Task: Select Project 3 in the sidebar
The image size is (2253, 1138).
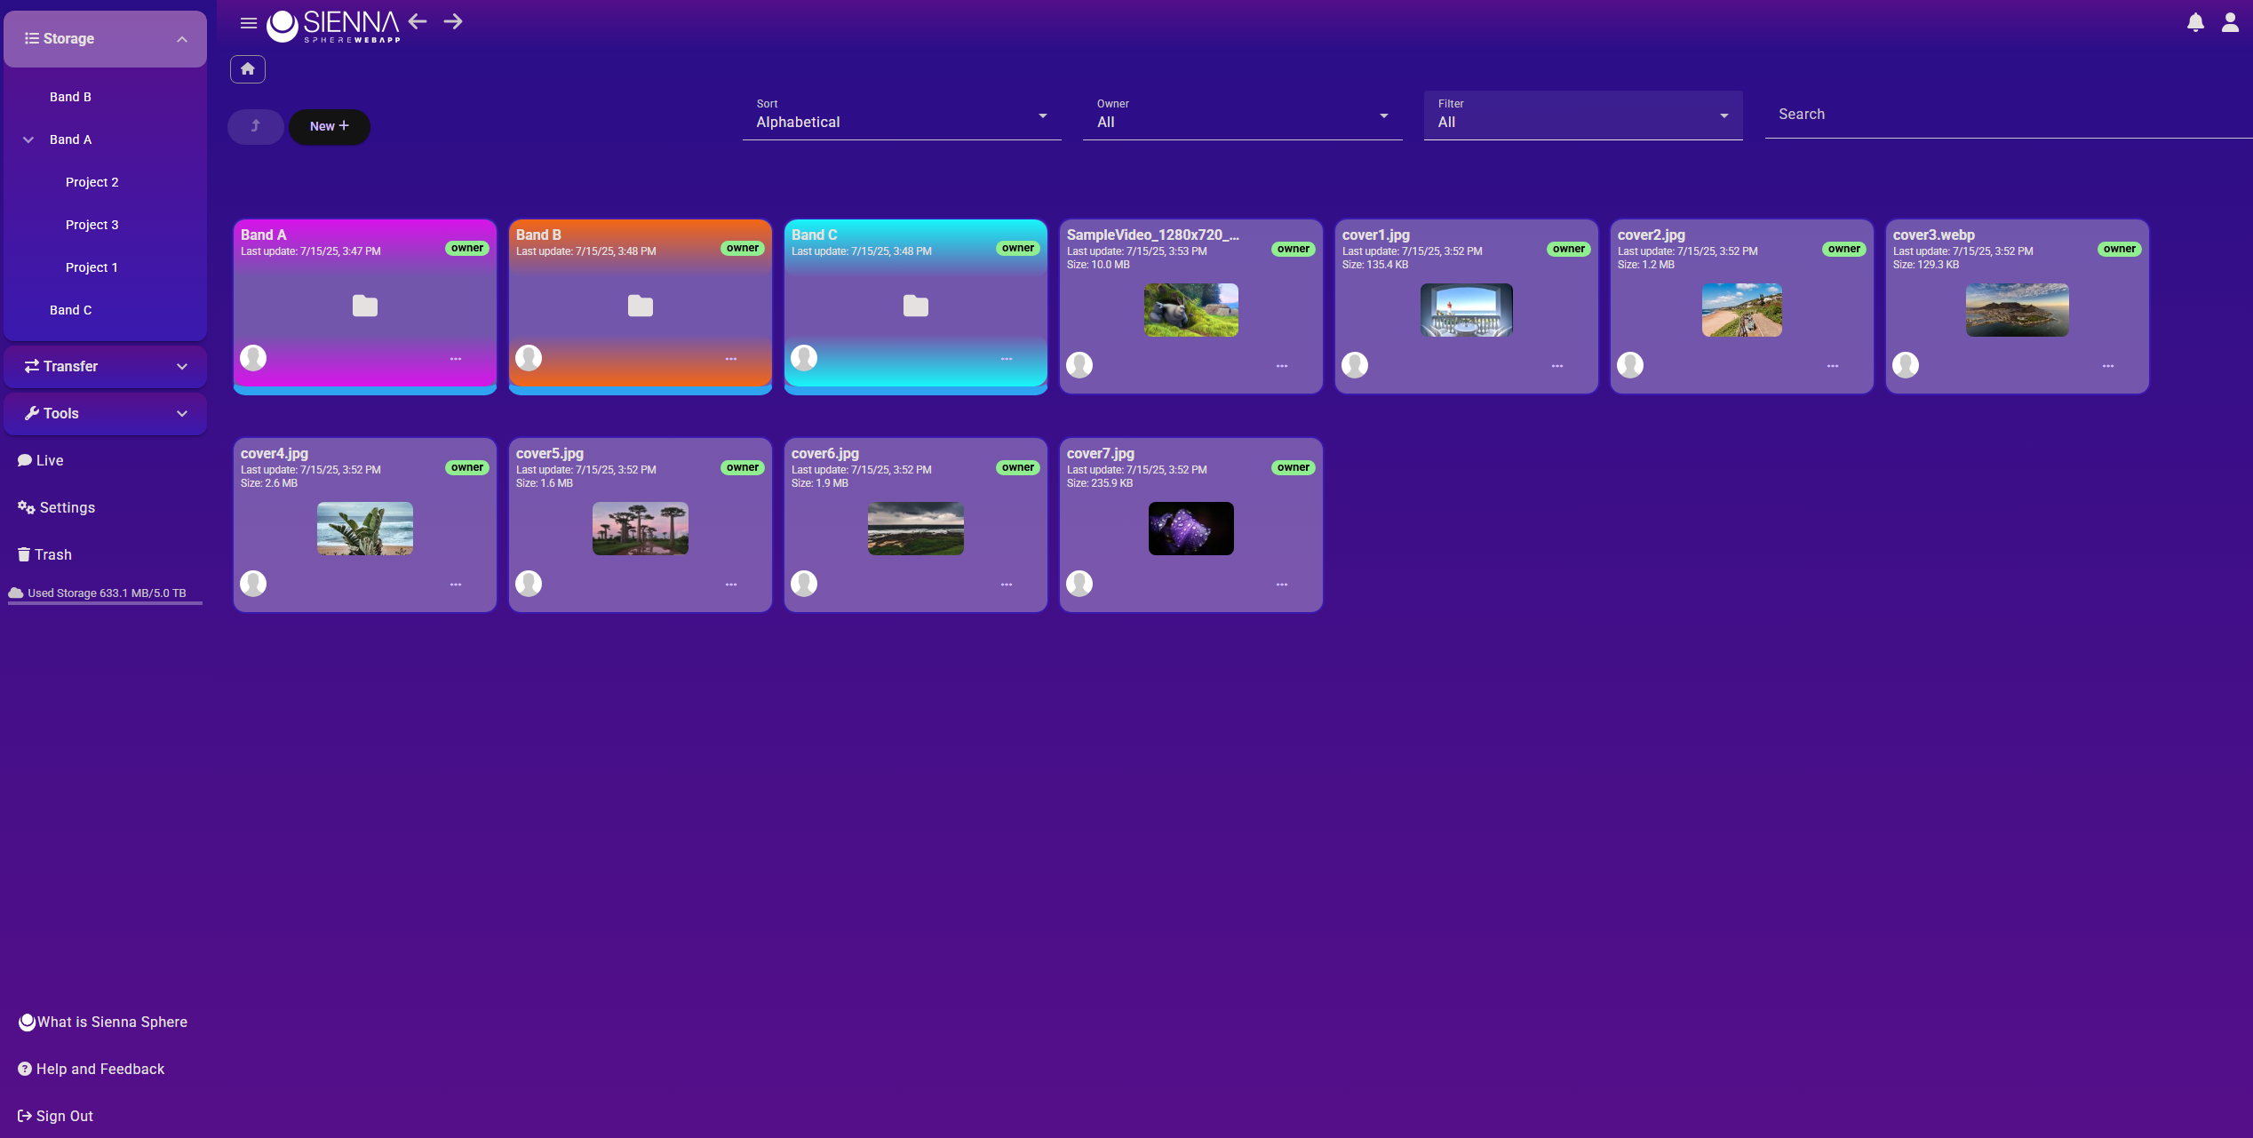Action: 92,224
